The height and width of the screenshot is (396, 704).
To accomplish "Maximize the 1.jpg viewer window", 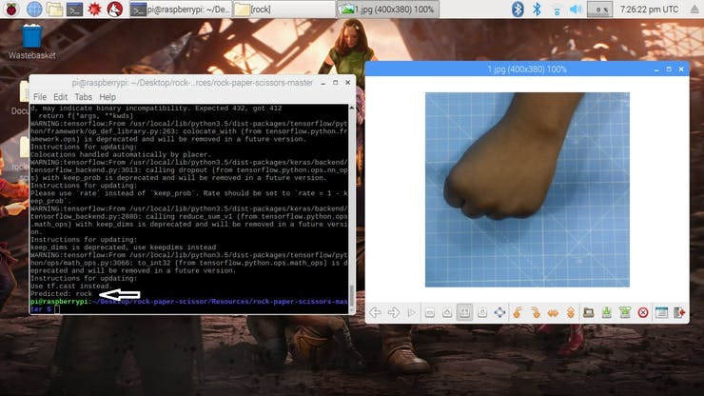I will pos(669,69).
